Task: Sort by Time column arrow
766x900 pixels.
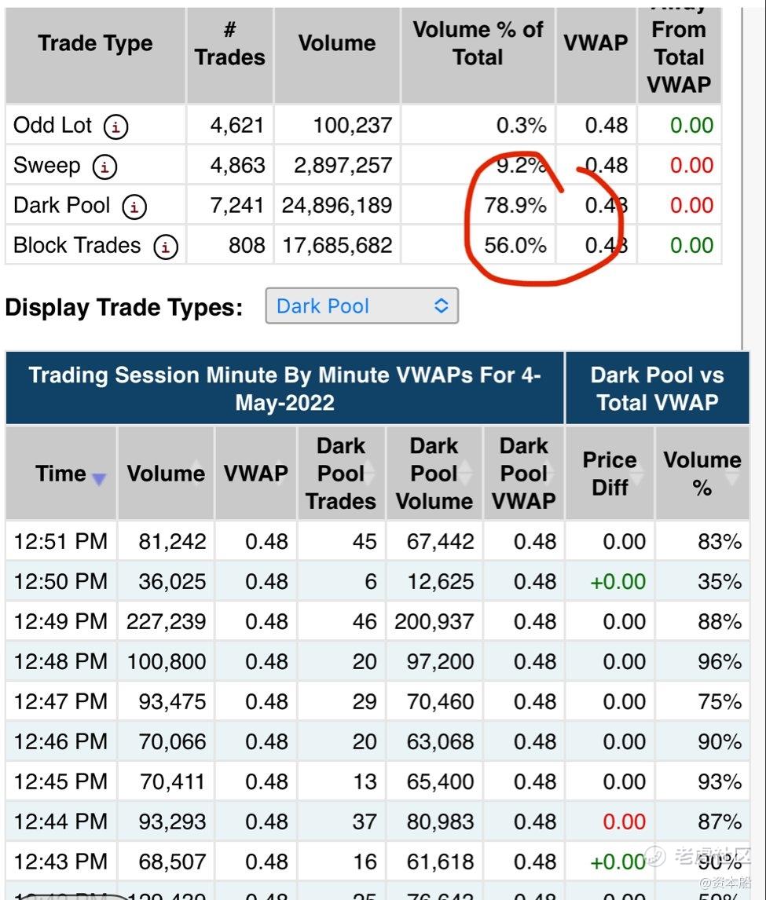Action: (99, 479)
